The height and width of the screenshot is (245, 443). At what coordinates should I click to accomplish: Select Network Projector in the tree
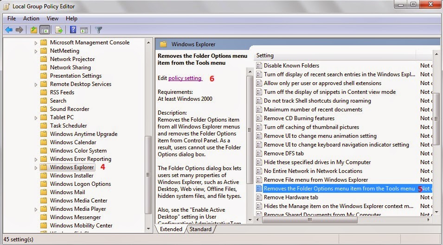click(x=72, y=59)
